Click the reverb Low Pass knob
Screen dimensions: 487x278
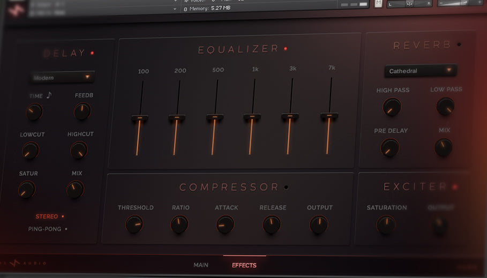click(445, 106)
